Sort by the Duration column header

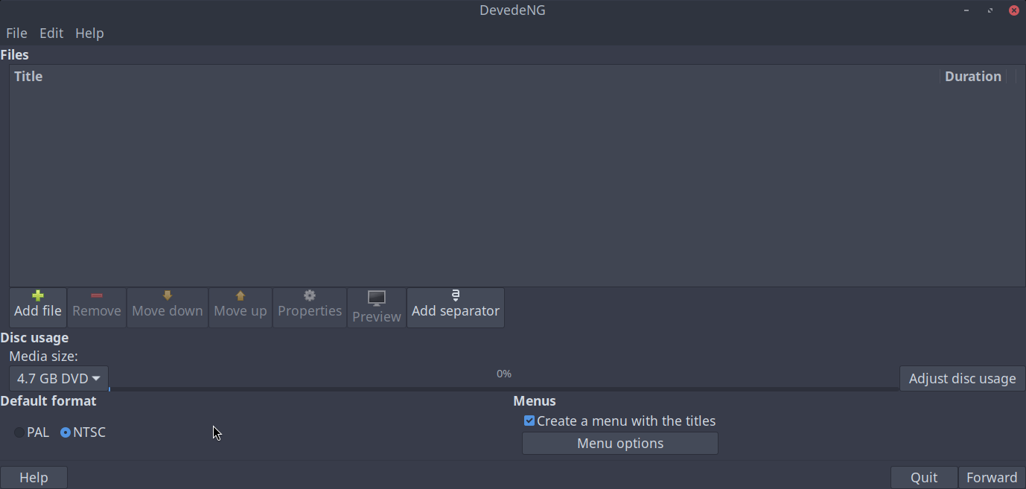point(972,77)
